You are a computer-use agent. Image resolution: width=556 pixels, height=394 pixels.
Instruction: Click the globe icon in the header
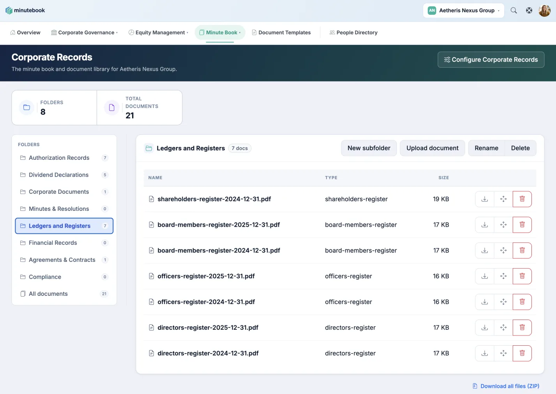tap(529, 11)
